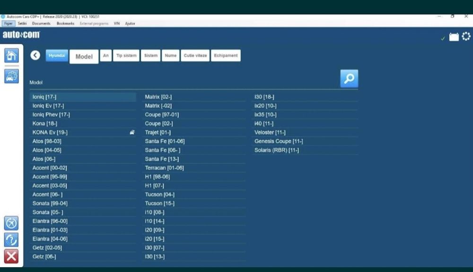Select model Veloster [11-]
This screenshot has height=272, width=473.
[x=305, y=132]
